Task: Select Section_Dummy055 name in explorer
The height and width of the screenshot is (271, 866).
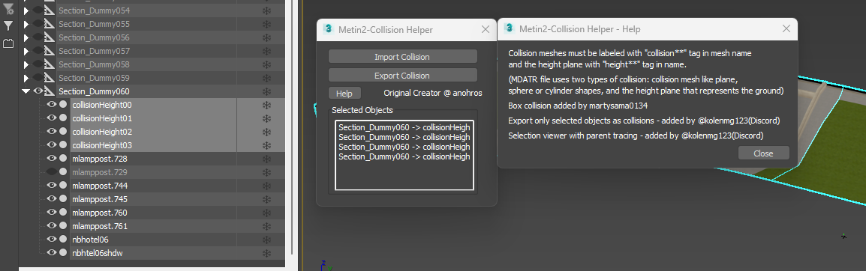Action: click(x=94, y=24)
